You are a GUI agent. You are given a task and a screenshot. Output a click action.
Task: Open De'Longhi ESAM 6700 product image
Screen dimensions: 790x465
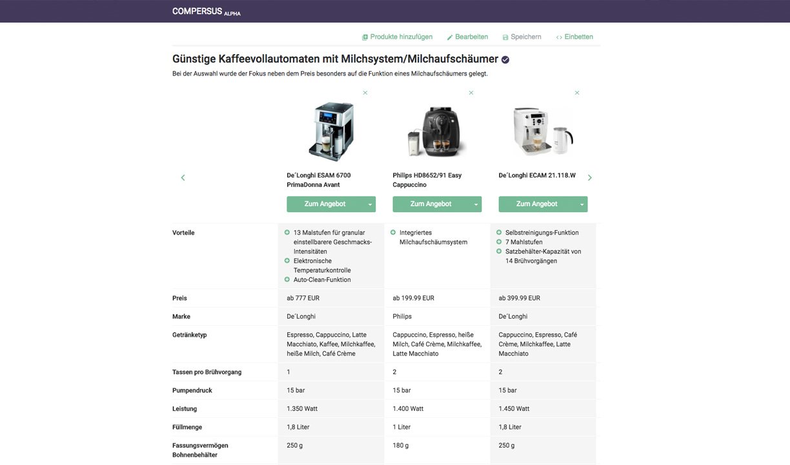click(332, 131)
